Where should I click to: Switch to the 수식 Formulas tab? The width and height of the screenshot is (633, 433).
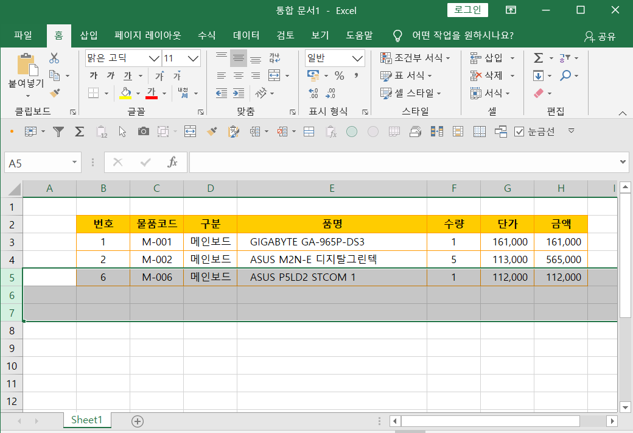point(207,35)
